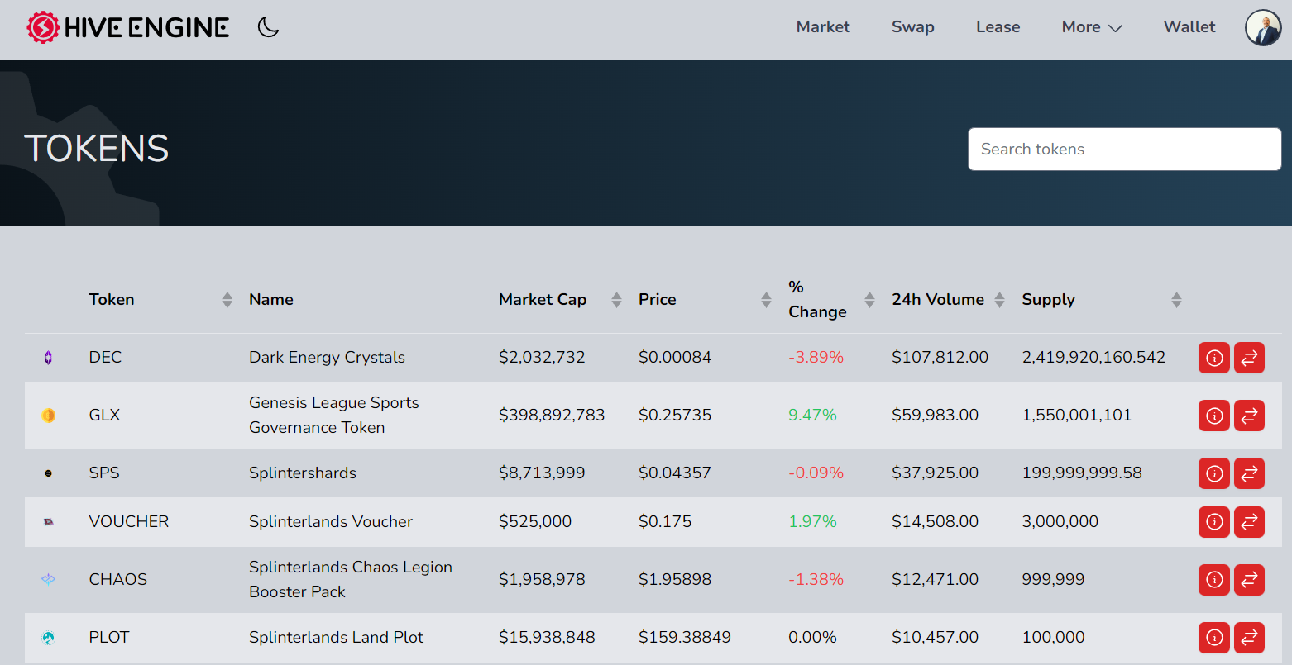Show info for SPS token
Image resolution: width=1292 pixels, height=665 pixels.
1214,473
